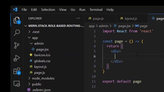Open the Terminal menu
The image size is (164, 92).
96,10
